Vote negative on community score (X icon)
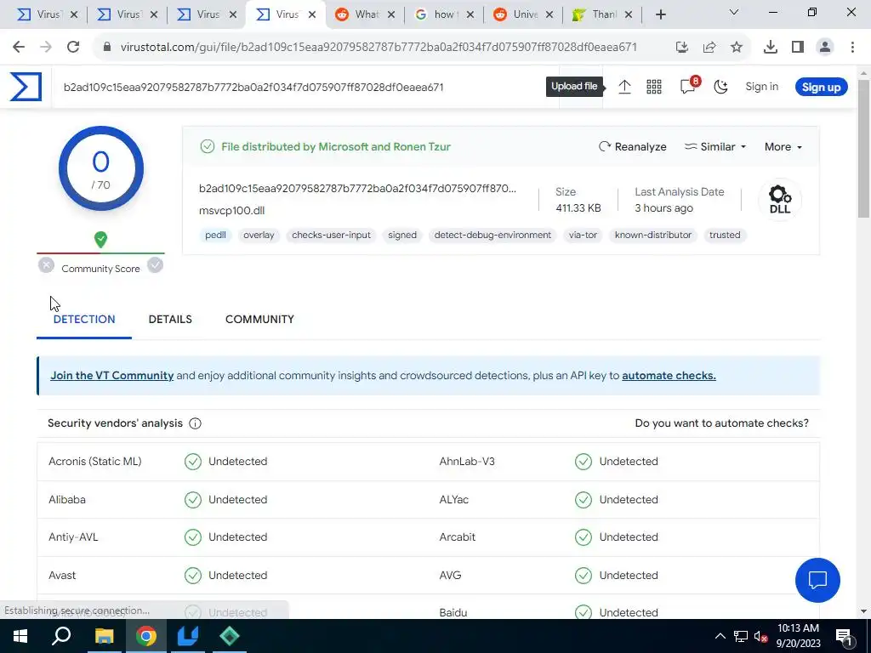 [47, 265]
